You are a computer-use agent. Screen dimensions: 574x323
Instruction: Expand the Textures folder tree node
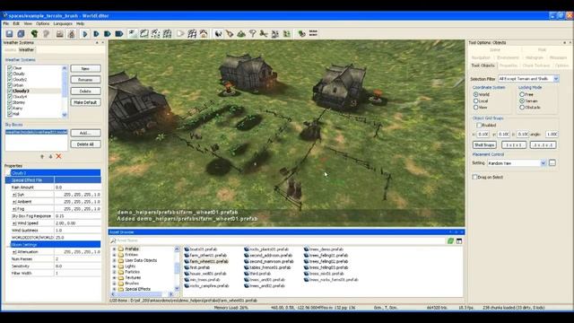114,277
